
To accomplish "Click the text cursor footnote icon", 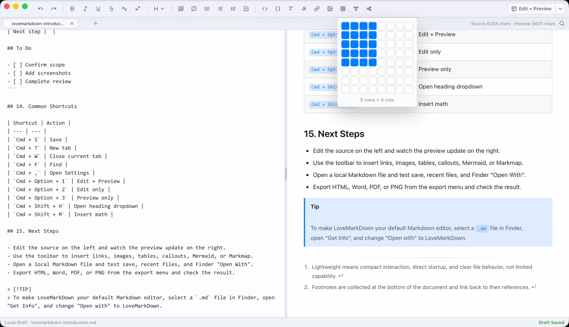I will [291, 9].
